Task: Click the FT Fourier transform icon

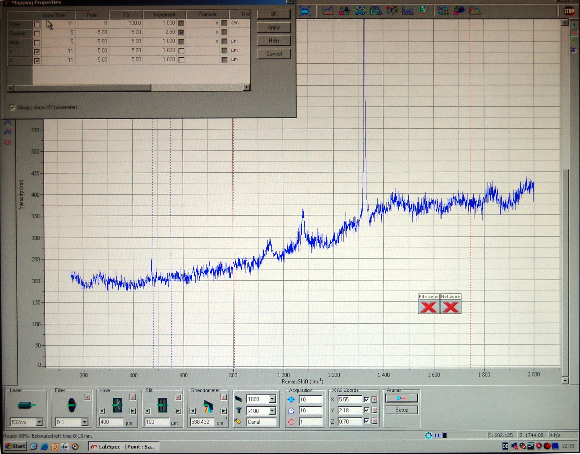Action: pos(376,11)
